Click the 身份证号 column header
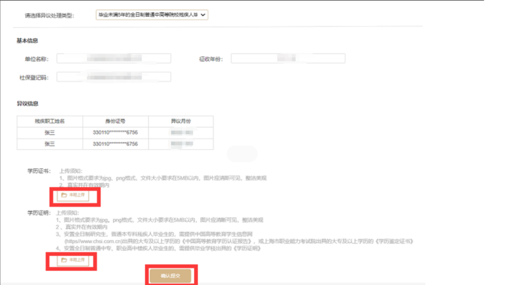The width and height of the screenshot is (525, 285). point(115,121)
